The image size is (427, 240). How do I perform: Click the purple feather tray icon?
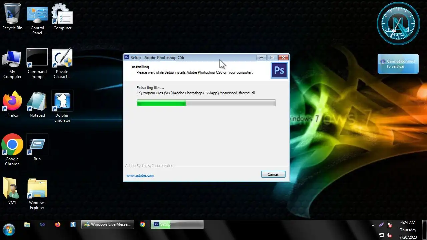click(381, 225)
